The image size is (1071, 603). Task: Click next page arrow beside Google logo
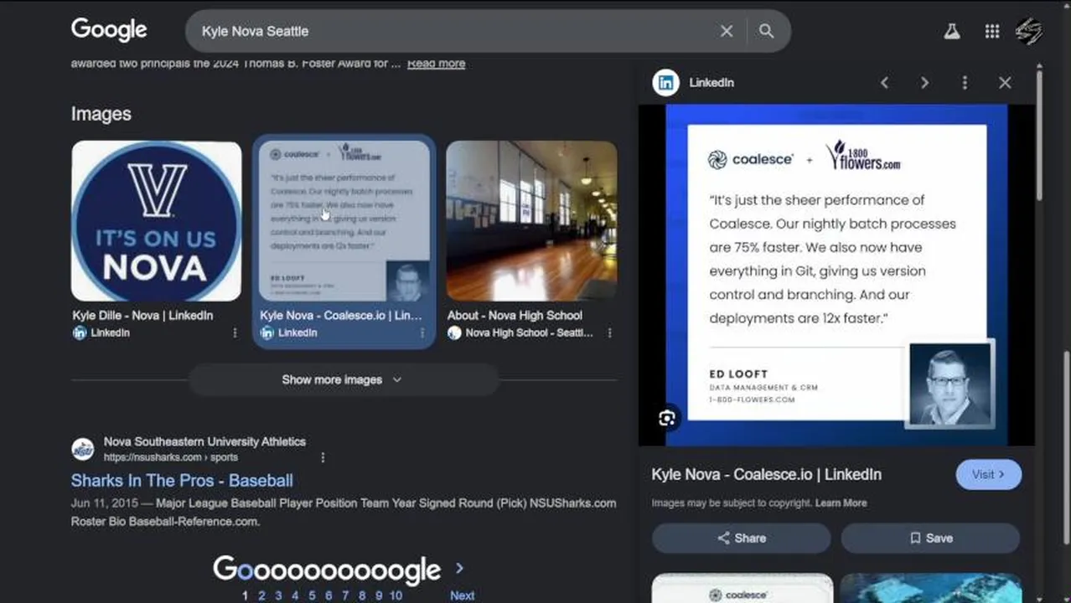coord(459,569)
